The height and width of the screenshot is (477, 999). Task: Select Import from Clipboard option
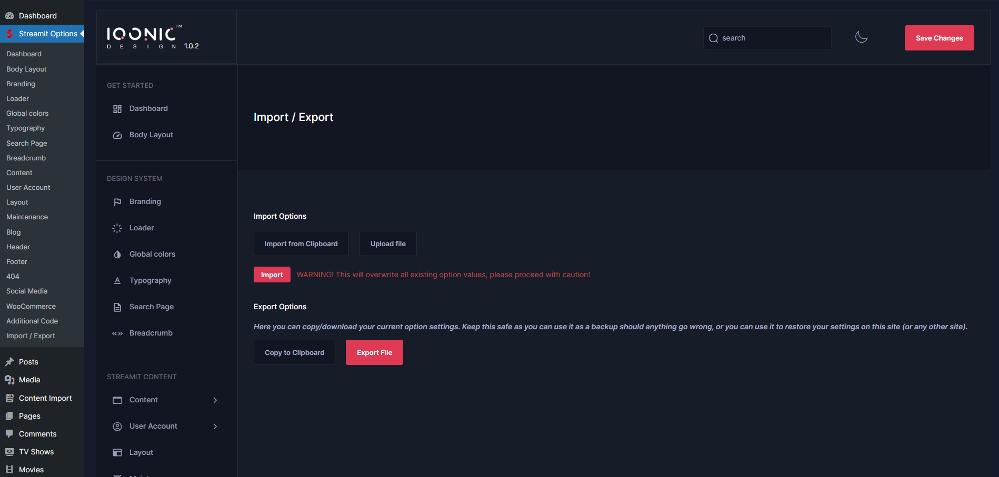tap(301, 243)
